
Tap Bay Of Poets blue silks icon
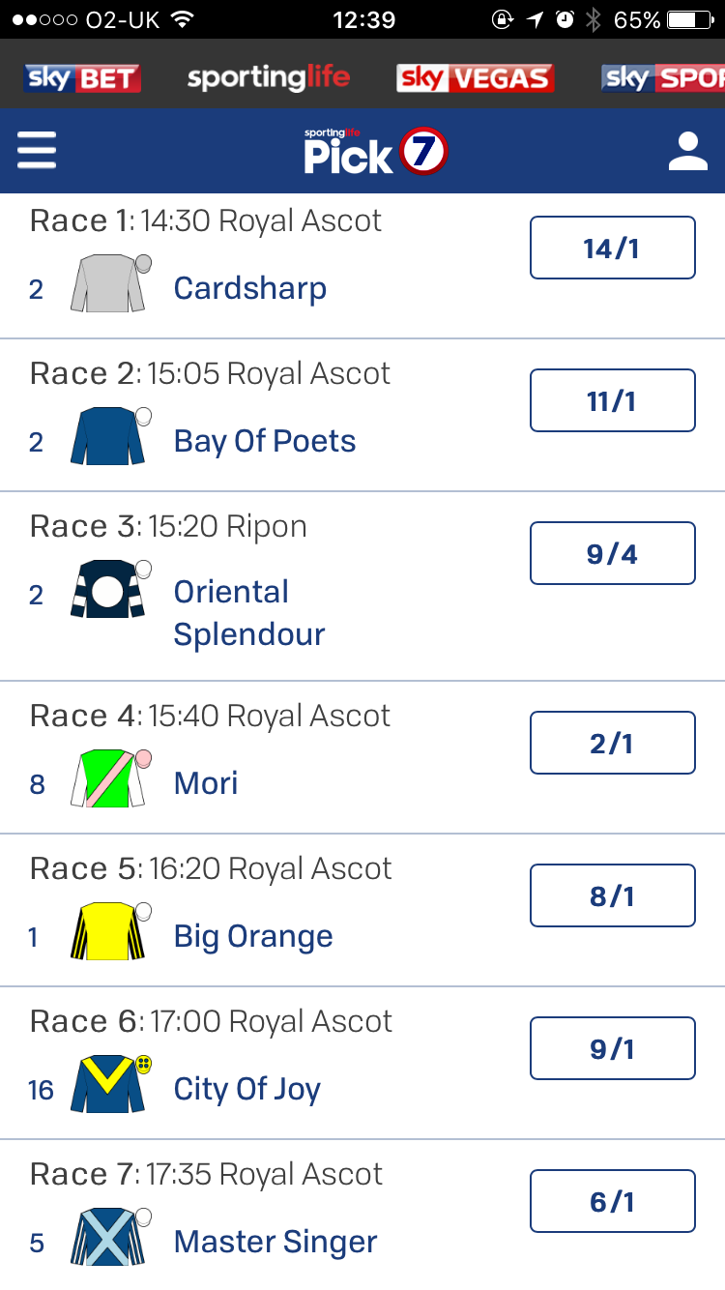tap(111, 435)
